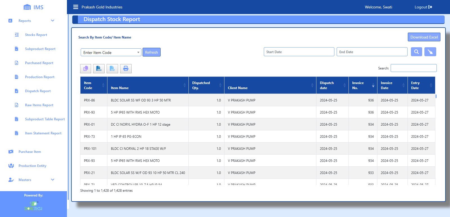This screenshot has width=450, height=217.
Task: Go to Purchase Item section
Action: (x=30, y=152)
